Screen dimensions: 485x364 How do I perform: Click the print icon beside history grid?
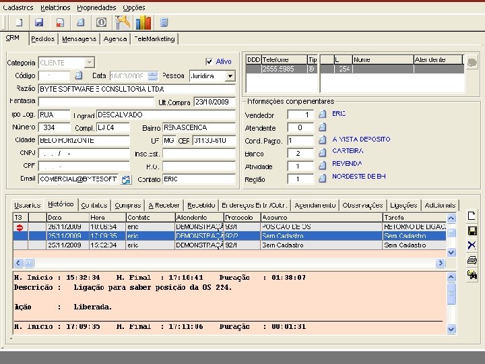pos(472,260)
